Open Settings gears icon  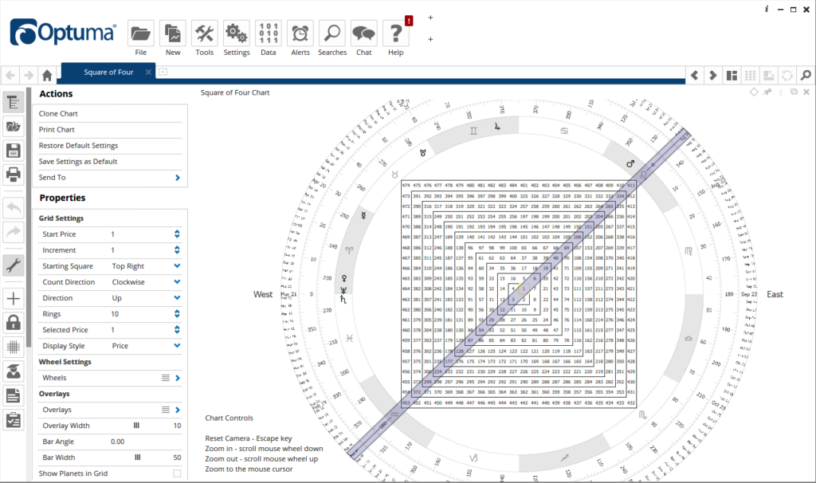click(x=236, y=33)
